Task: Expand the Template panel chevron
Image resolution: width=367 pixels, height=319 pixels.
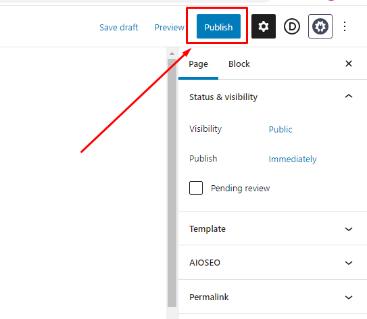Action: (349, 229)
